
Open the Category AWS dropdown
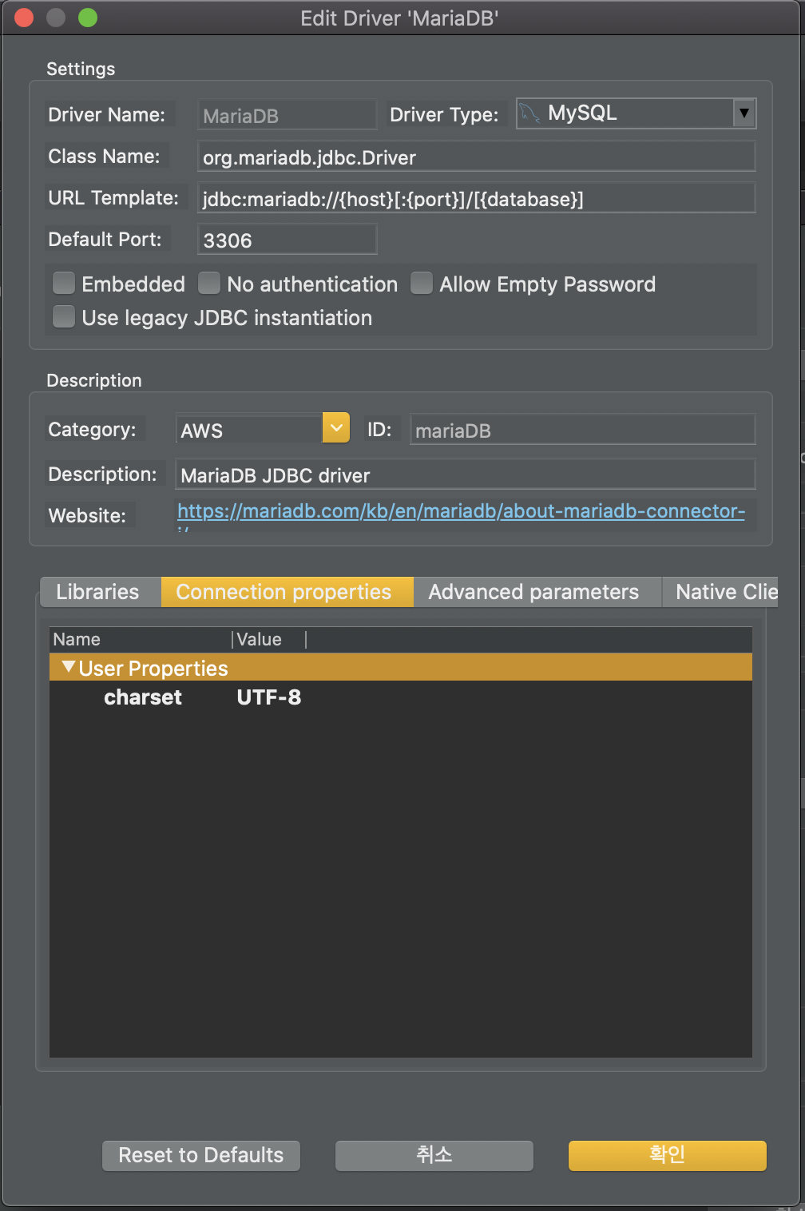click(x=336, y=428)
